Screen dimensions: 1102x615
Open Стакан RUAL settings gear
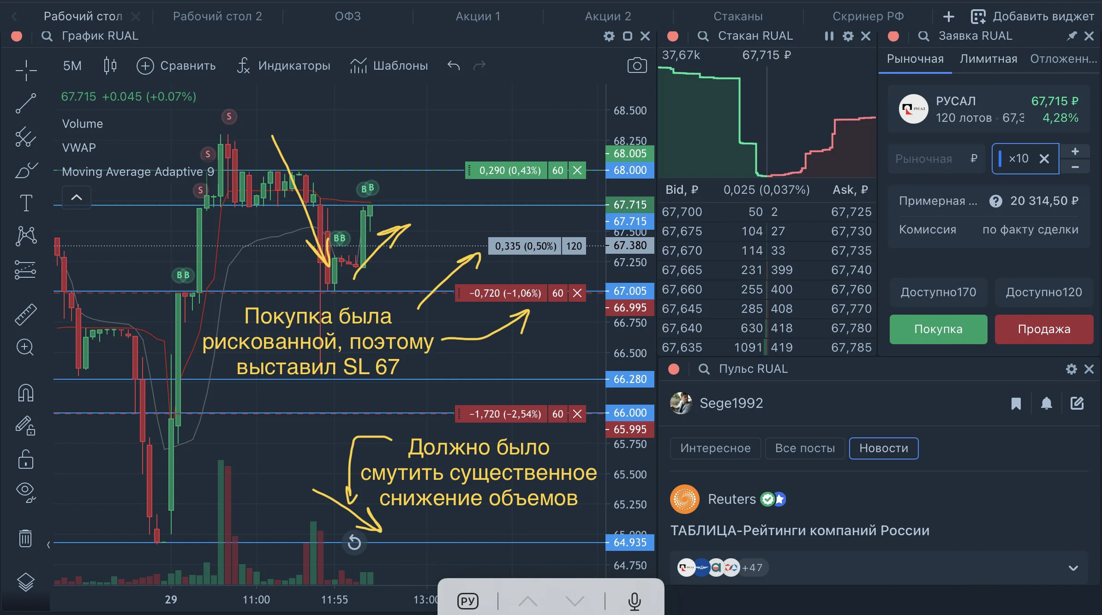click(848, 36)
